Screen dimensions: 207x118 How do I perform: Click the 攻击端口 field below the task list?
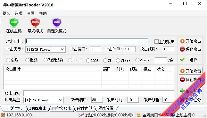97,100
